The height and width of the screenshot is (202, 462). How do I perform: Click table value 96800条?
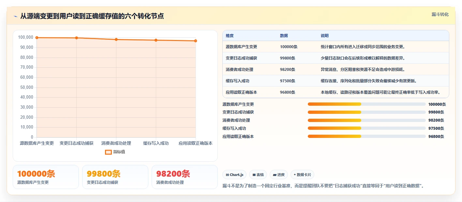(288, 92)
